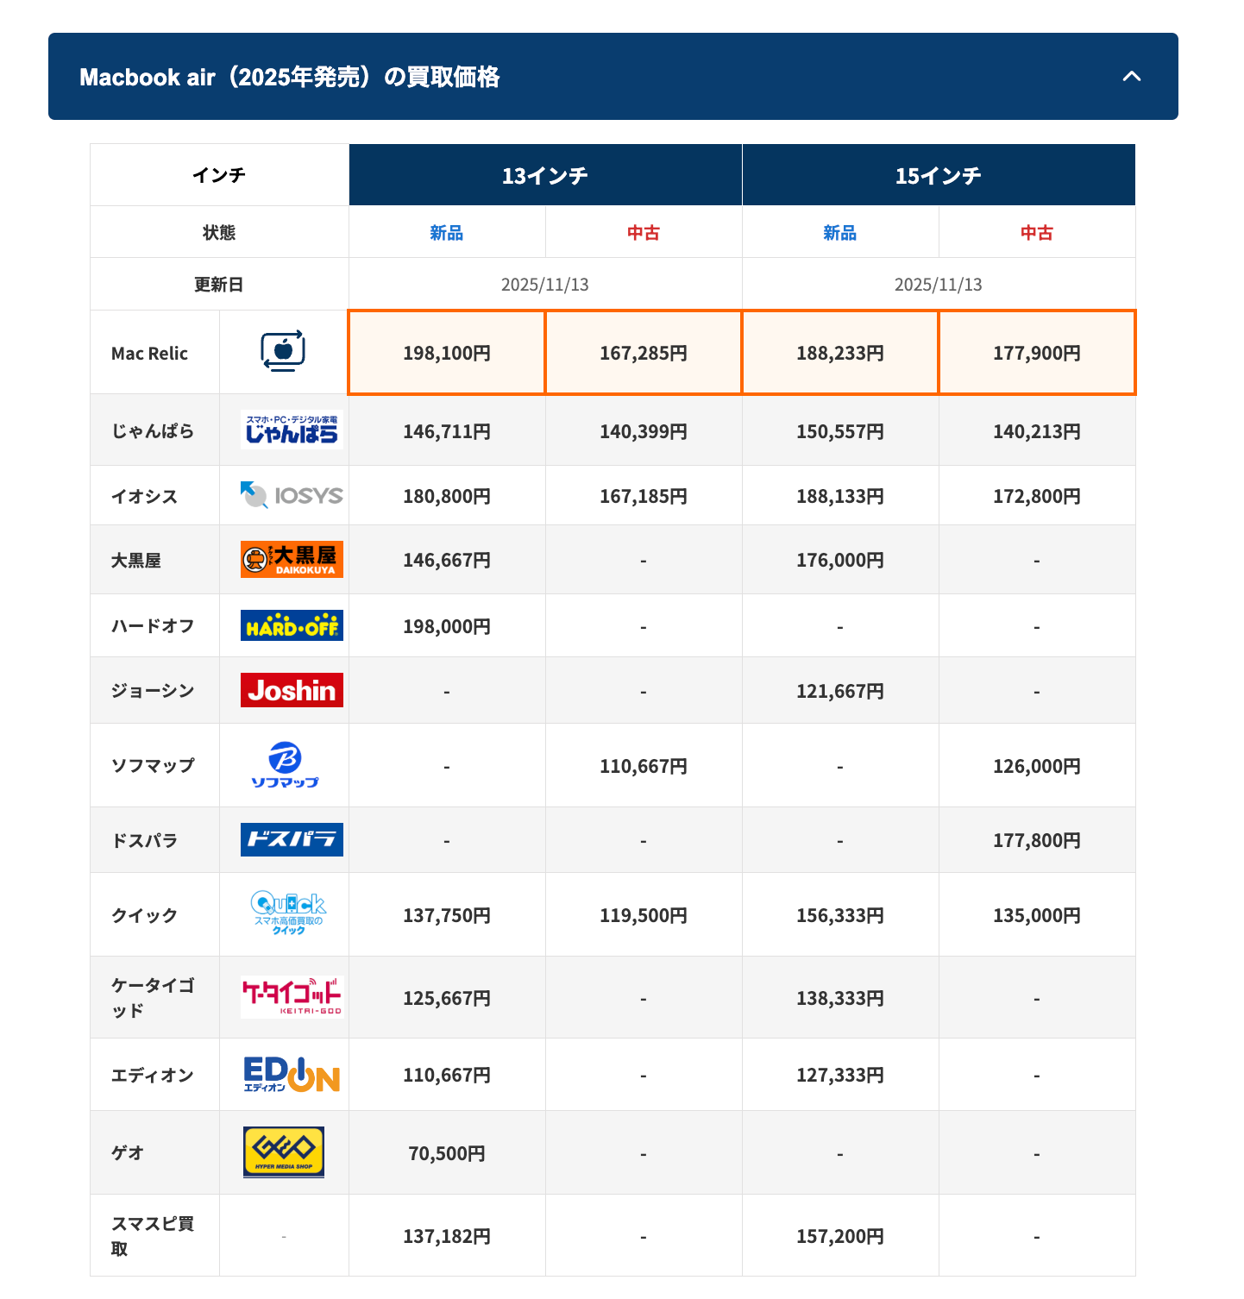Screen dimensions: 1244x1299
Task: Click the 150,557円 price for じゃんぱら
Action: point(840,431)
